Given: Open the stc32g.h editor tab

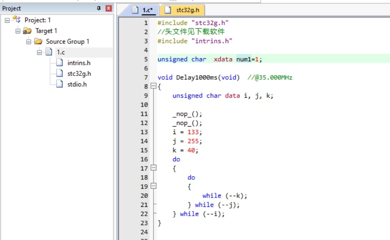Looking at the screenshot, I should pyautogui.click(x=183, y=10).
